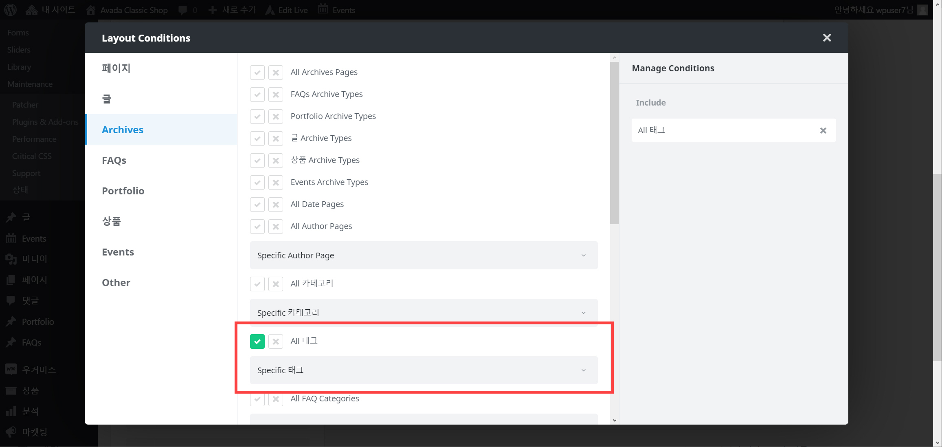Image resolution: width=942 pixels, height=447 pixels.
Task: Switch to the Other conditions tab
Action: (116, 282)
